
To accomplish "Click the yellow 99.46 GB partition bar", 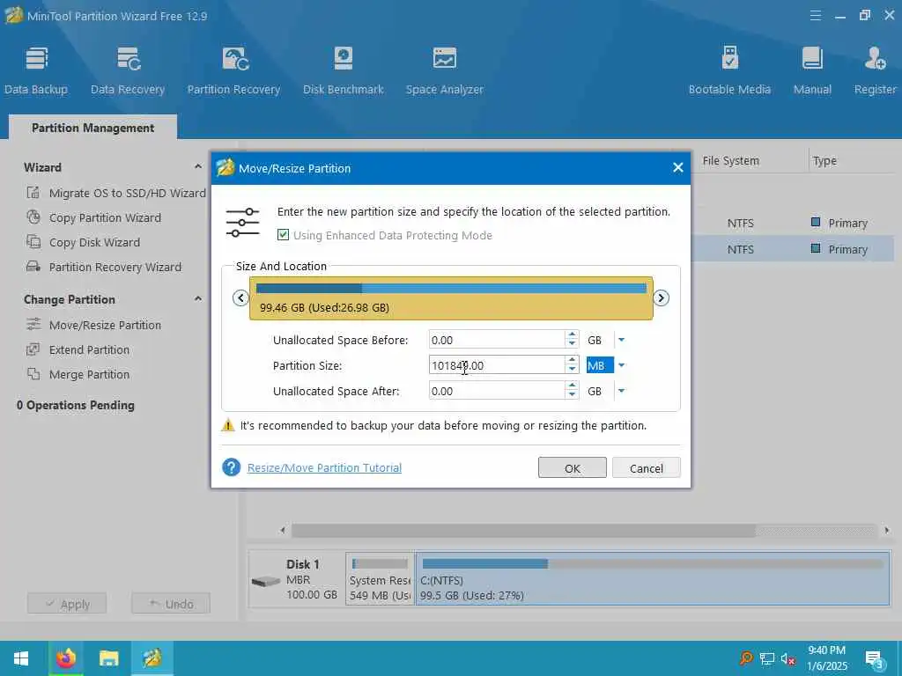I will [451, 298].
